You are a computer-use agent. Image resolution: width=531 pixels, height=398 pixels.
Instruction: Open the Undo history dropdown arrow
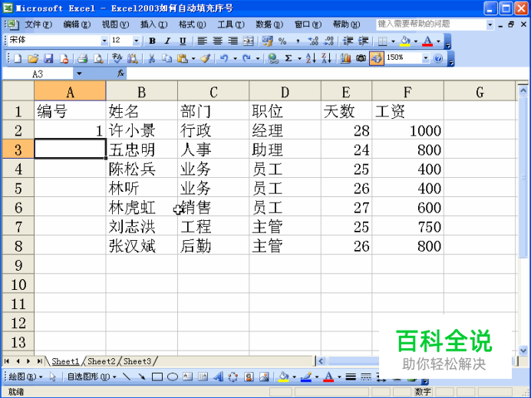[x=235, y=58]
